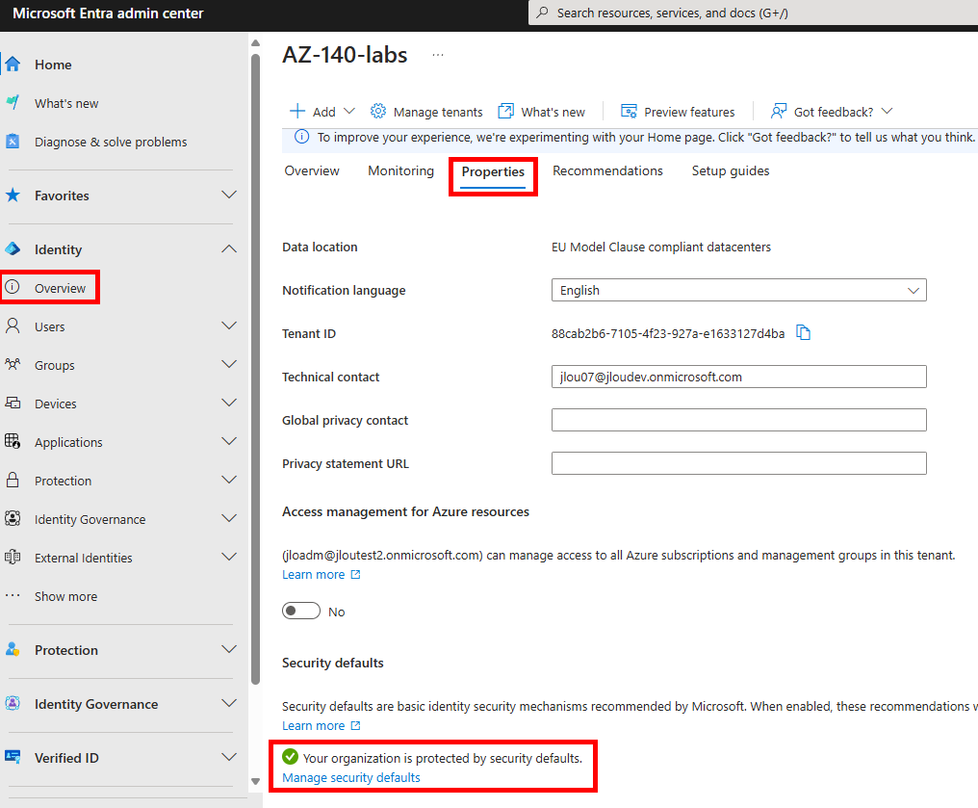
Task: Expand the Devices submenu
Action: [x=229, y=404]
